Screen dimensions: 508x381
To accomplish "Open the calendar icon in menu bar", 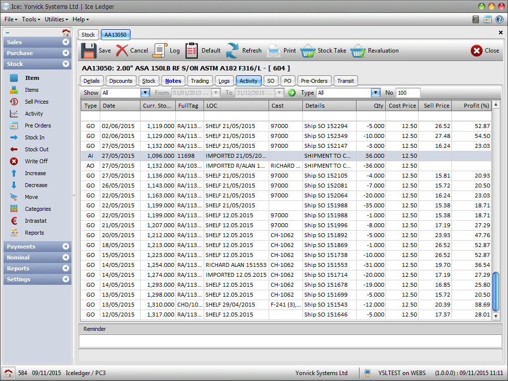I will click(488, 19).
